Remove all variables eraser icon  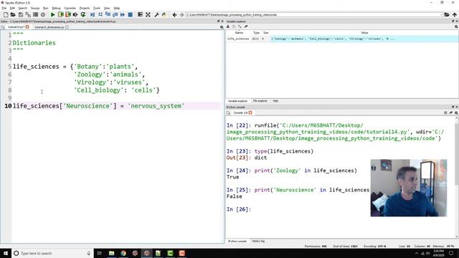pos(246,27)
